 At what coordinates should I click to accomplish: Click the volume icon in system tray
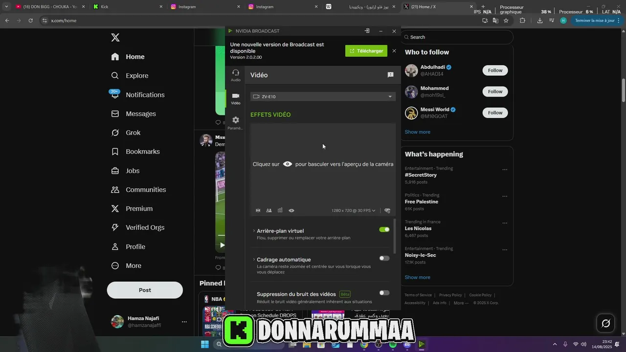pyautogui.click(x=583, y=344)
